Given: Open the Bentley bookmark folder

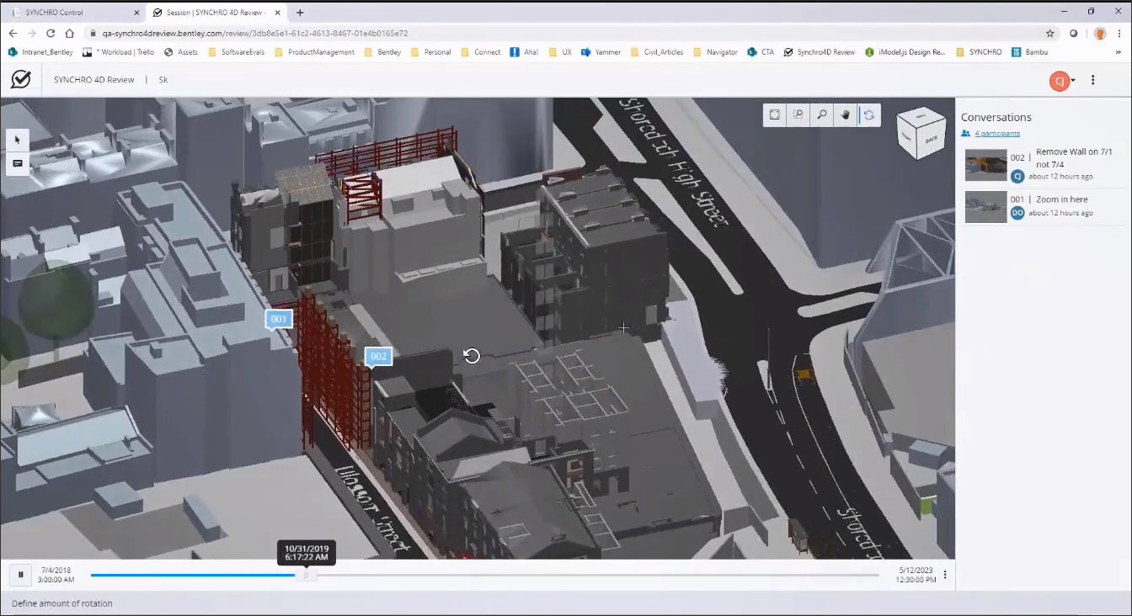Looking at the screenshot, I should (x=382, y=52).
